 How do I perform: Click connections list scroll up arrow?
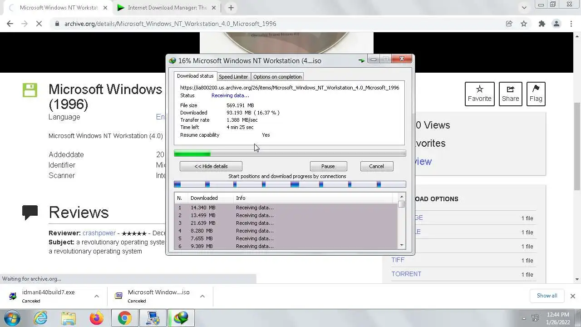(x=402, y=197)
